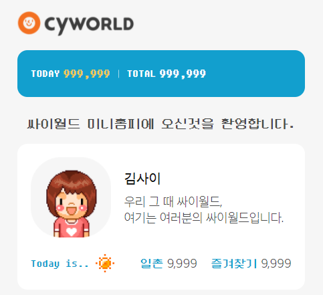Click the 일촌 count 9,999
Screen dimensions: 323x295
point(182,264)
